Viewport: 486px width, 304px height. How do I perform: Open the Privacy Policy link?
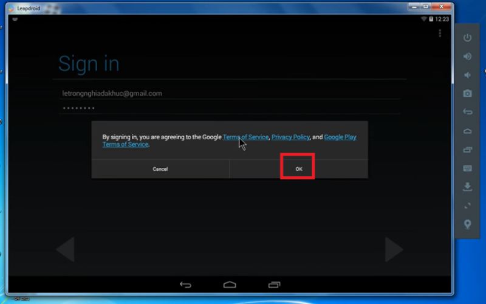pos(290,137)
